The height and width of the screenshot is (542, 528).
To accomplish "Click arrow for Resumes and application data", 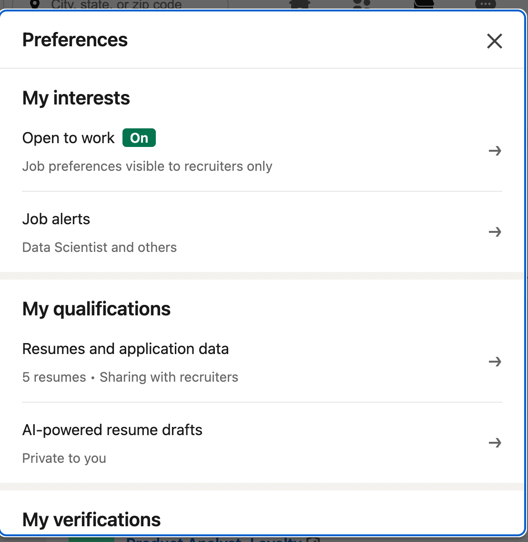I will pyautogui.click(x=495, y=362).
